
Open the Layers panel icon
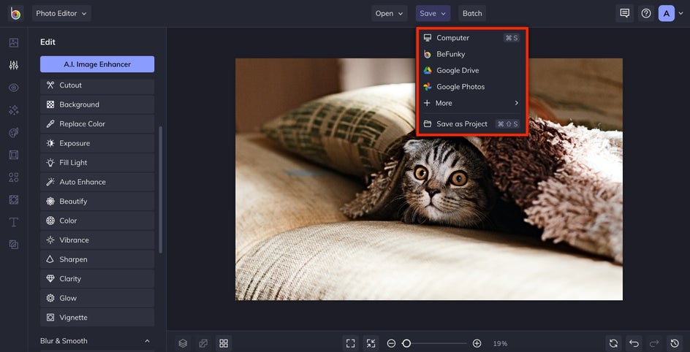click(x=183, y=343)
